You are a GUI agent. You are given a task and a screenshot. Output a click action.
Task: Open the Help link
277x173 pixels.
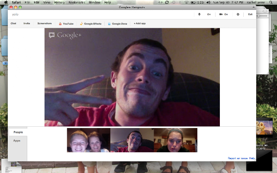click(x=252, y=158)
